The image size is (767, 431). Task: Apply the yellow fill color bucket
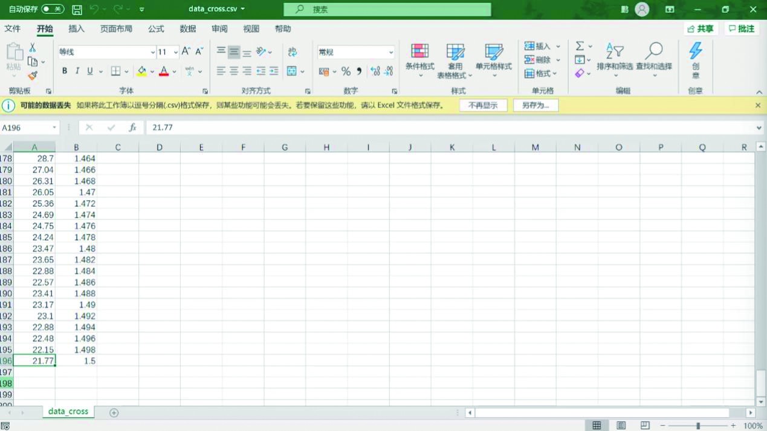[141, 71]
